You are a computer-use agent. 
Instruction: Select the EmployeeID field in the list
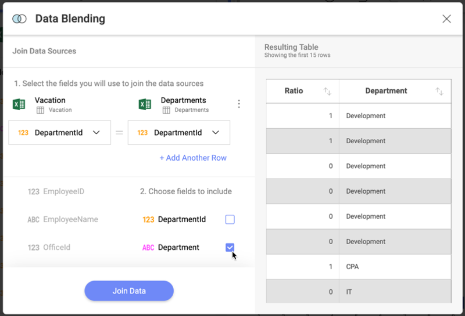coord(56,191)
